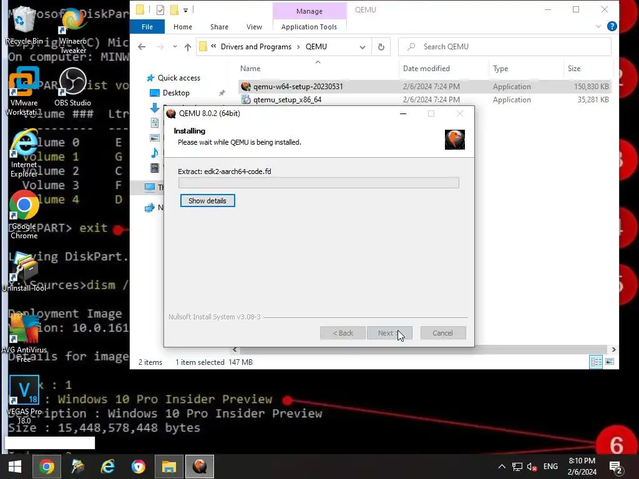Select the Music note item in navigation pane
The width and height of the screenshot is (639, 479).
point(155,153)
